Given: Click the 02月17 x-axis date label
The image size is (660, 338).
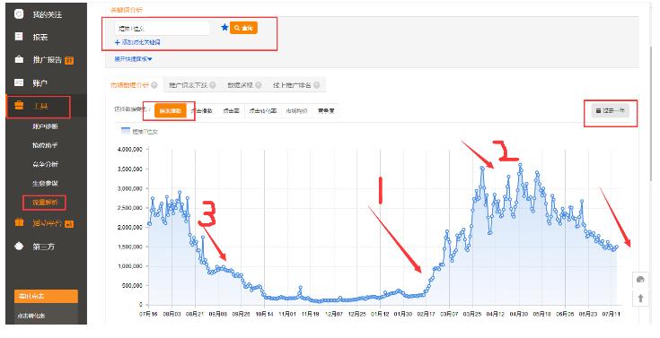Looking at the screenshot, I should click(426, 314).
